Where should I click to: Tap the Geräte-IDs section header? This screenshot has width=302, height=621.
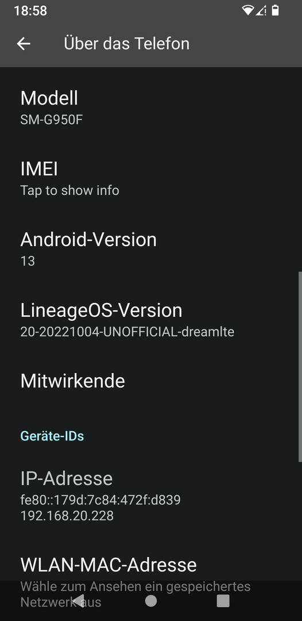52,436
